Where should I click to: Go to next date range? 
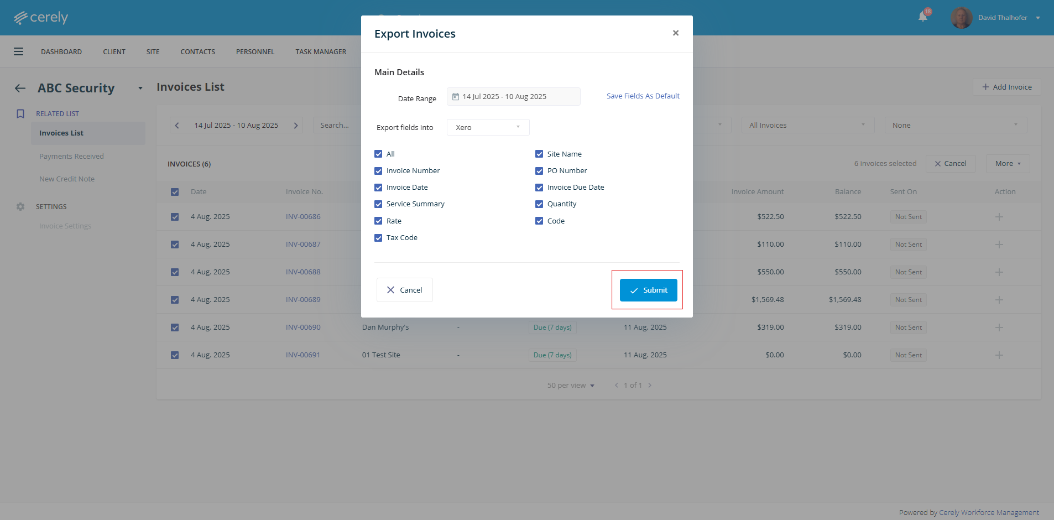[296, 126]
